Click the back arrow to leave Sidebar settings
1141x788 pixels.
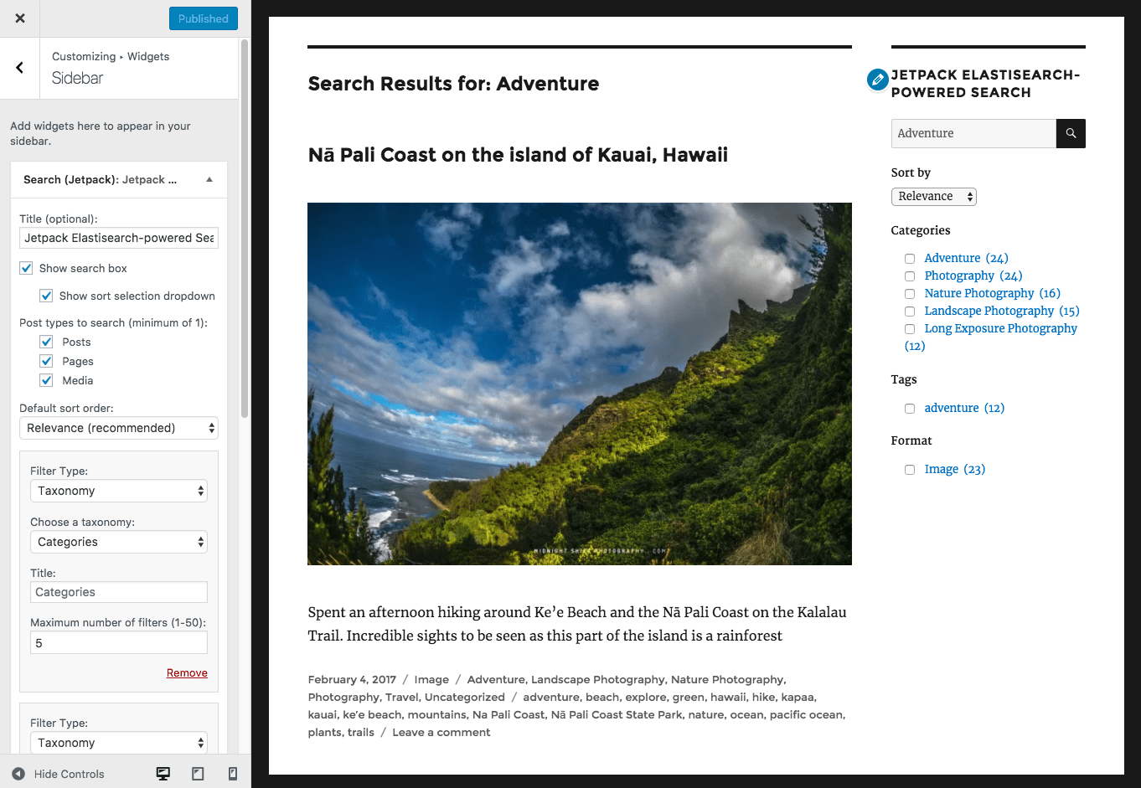pyautogui.click(x=19, y=67)
